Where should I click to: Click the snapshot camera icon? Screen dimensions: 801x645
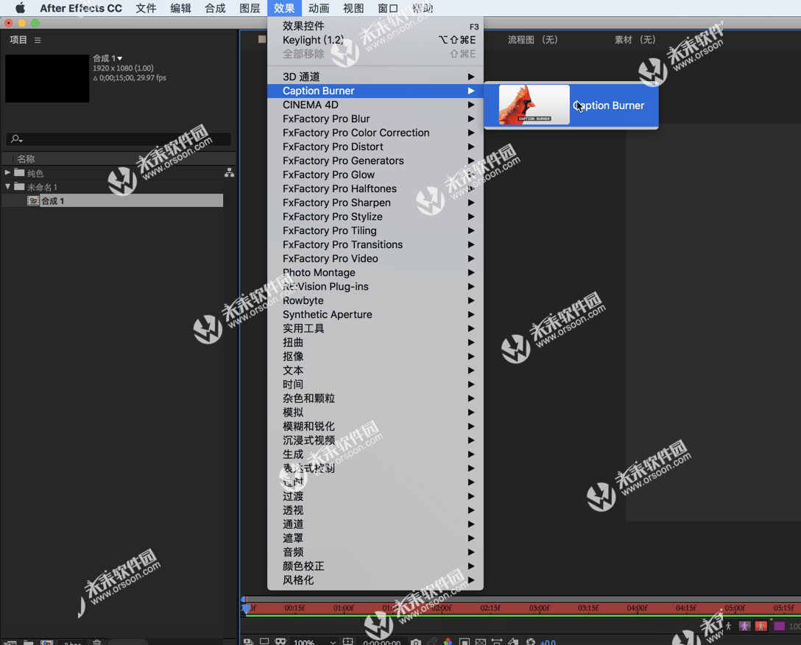[416, 641]
